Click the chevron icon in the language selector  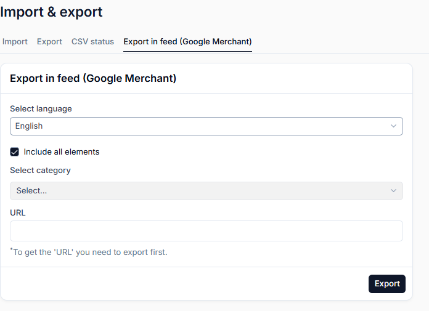(x=393, y=126)
